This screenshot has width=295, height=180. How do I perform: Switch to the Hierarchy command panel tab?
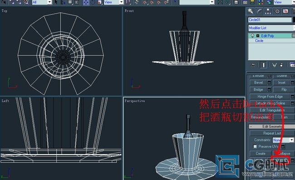pyautogui.click(x=268, y=11)
